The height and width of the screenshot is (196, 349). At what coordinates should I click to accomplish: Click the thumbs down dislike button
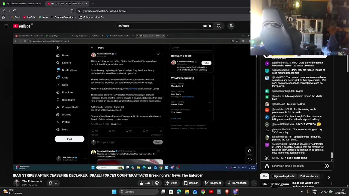point(157,183)
